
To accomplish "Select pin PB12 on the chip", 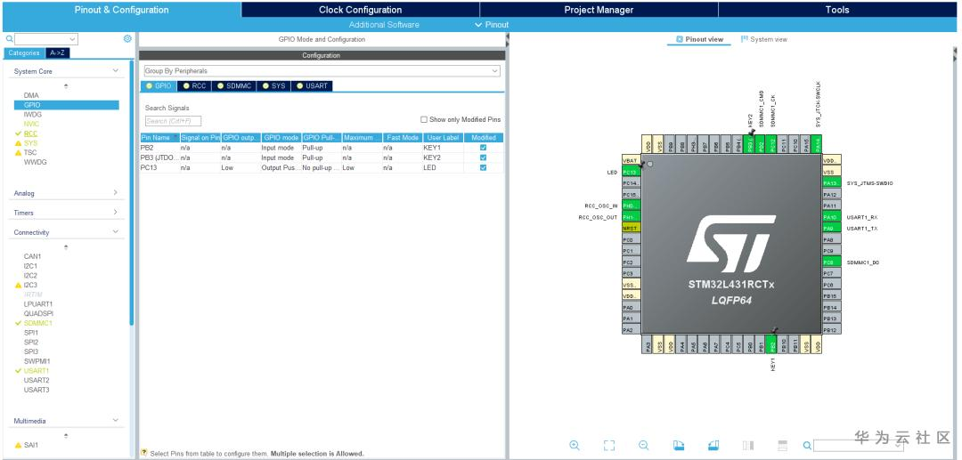I will [x=831, y=330].
